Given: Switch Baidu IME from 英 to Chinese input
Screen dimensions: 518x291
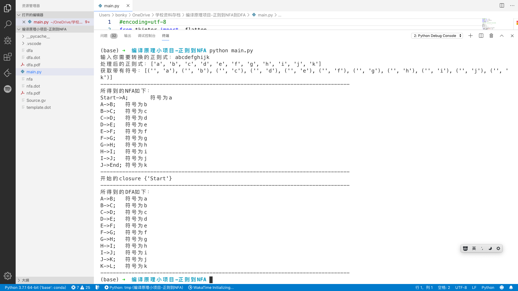Looking at the screenshot, I should pyautogui.click(x=474, y=248).
